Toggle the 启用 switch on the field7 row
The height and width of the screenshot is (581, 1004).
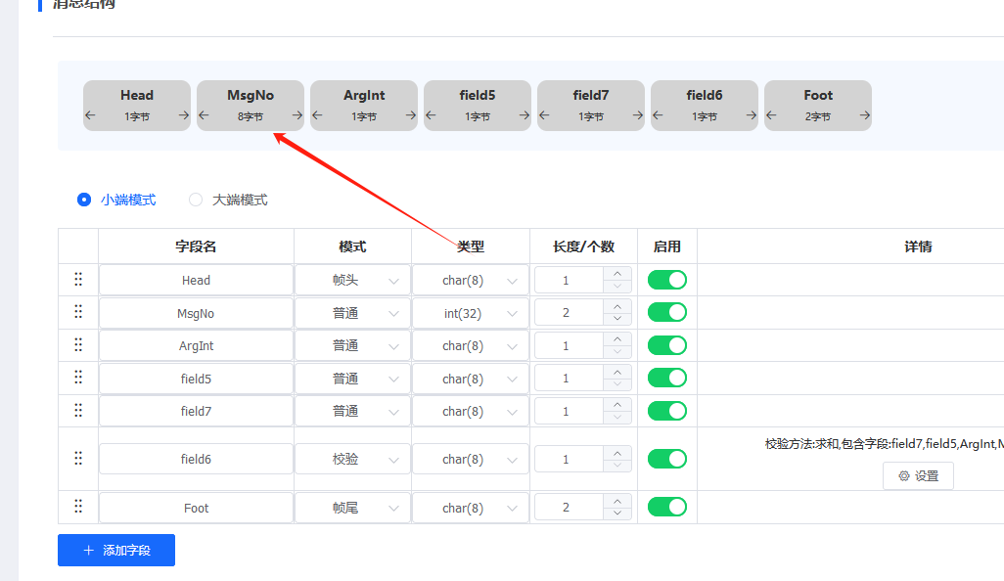[x=666, y=410]
